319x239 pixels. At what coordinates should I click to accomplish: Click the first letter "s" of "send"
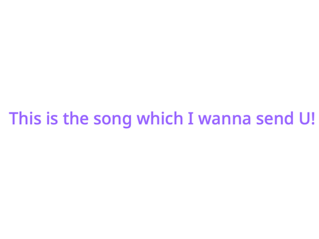pyautogui.click(x=260, y=119)
